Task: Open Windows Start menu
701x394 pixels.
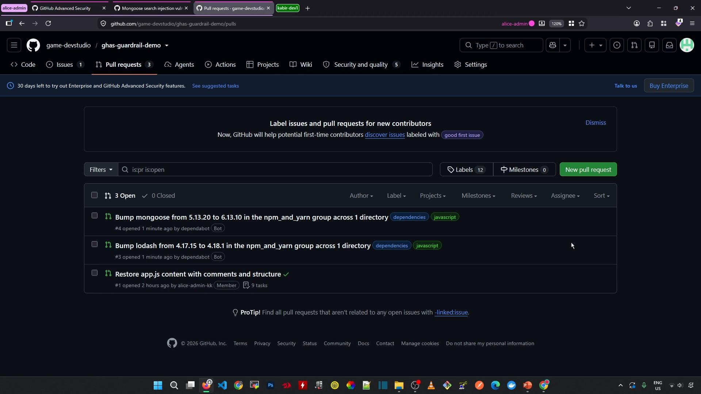Action: [x=158, y=385]
